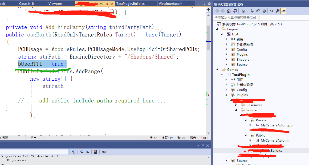Click column indicator 列: 25
309x165 pixels.
[181, 138]
